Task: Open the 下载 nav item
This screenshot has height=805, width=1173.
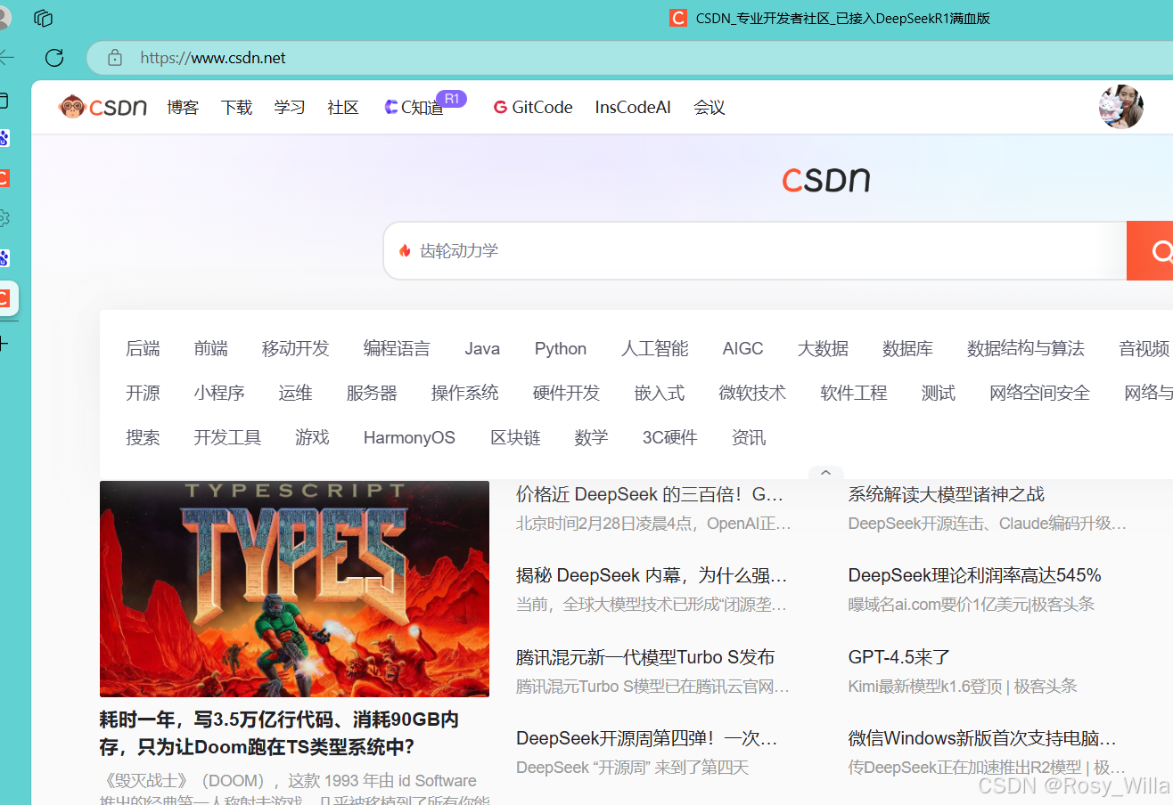Action: [236, 108]
